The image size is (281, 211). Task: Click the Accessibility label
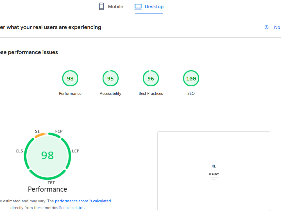pos(110,93)
